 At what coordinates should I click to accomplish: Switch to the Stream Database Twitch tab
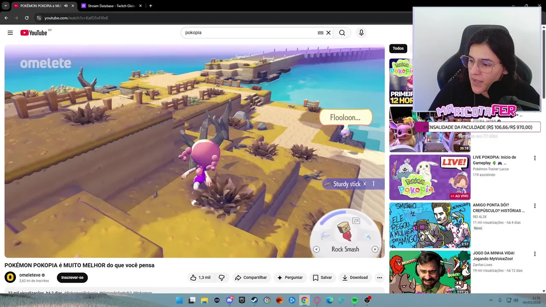click(111, 6)
